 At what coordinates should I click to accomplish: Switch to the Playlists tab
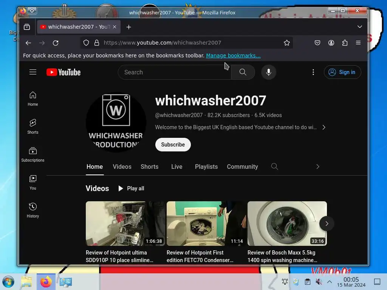point(206,167)
